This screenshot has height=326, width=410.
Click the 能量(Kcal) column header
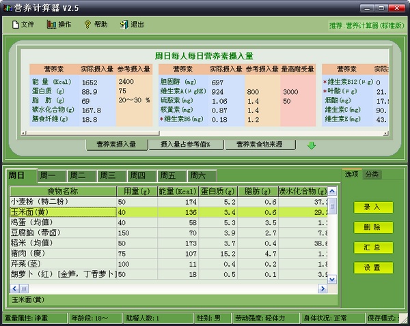coord(178,192)
